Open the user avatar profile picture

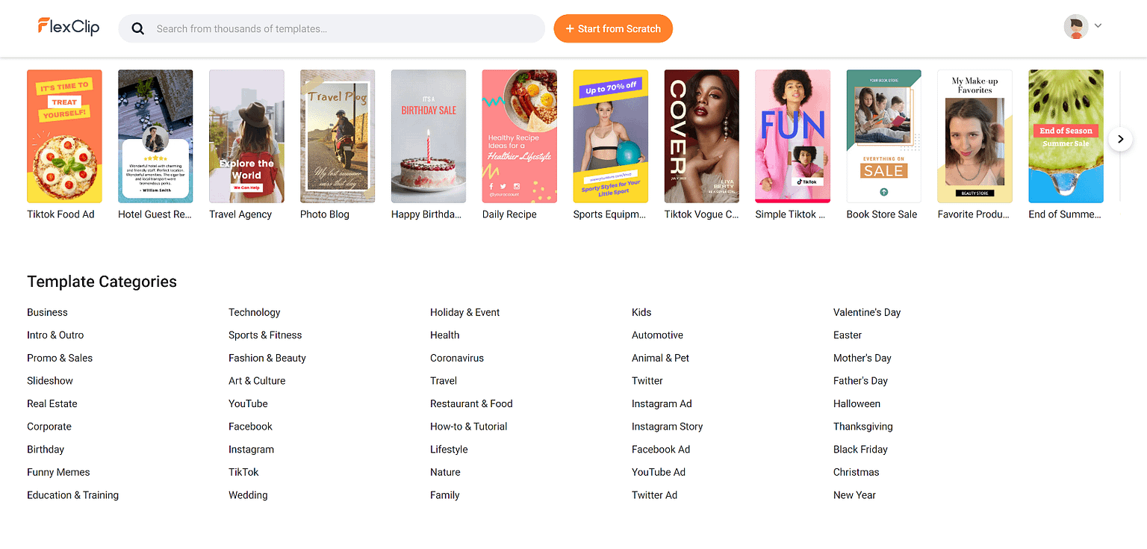click(x=1075, y=26)
